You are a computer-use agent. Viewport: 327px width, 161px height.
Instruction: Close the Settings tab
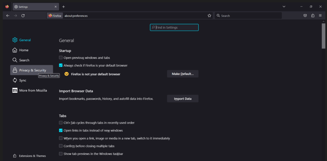56,7
